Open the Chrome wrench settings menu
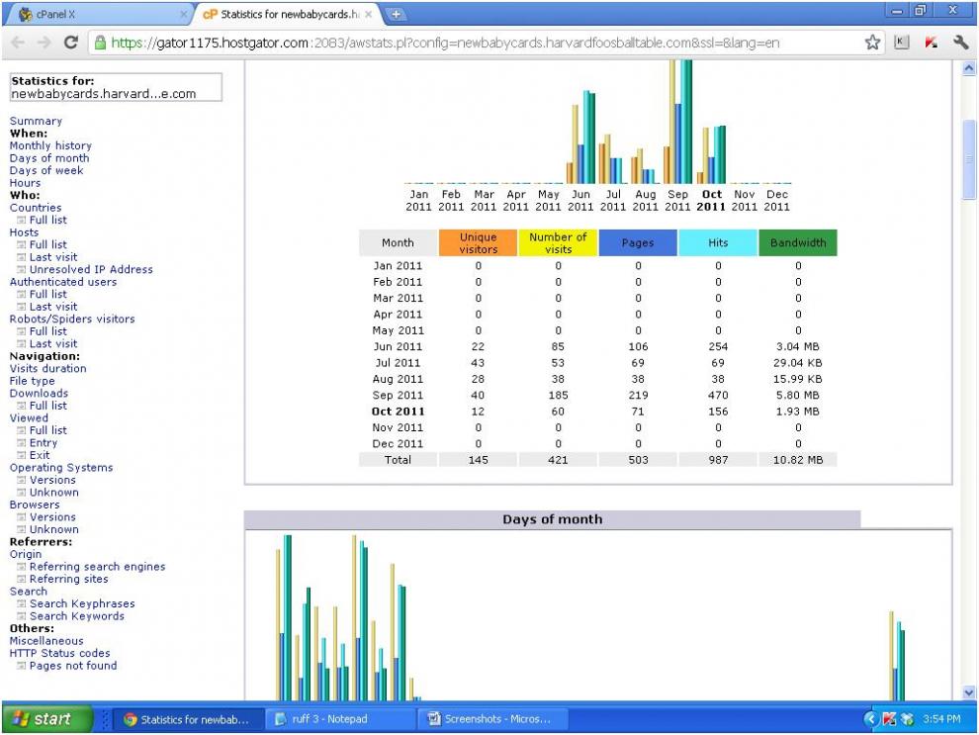Viewport: 979px width, 735px height. (x=960, y=43)
